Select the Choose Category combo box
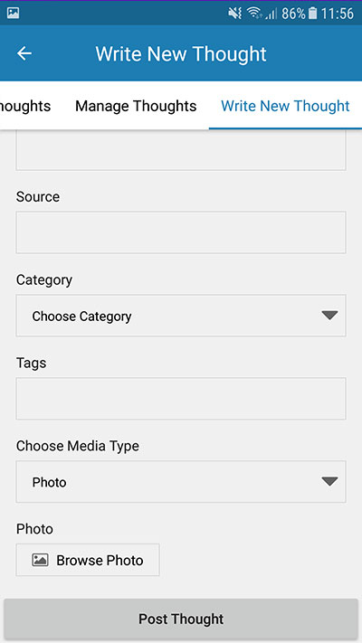 pos(181,316)
